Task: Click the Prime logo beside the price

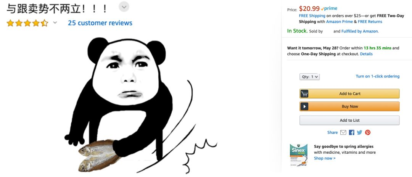Action: pyautogui.click(x=329, y=9)
